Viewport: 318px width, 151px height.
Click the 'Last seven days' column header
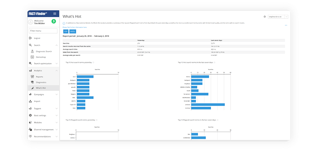217,40
